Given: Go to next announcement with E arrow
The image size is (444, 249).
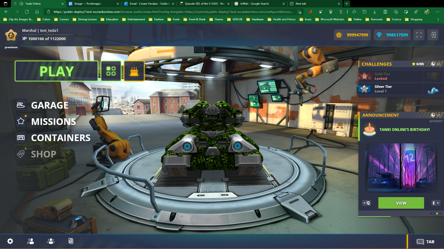Looking at the screenshot, I should (x=436, y=203).
